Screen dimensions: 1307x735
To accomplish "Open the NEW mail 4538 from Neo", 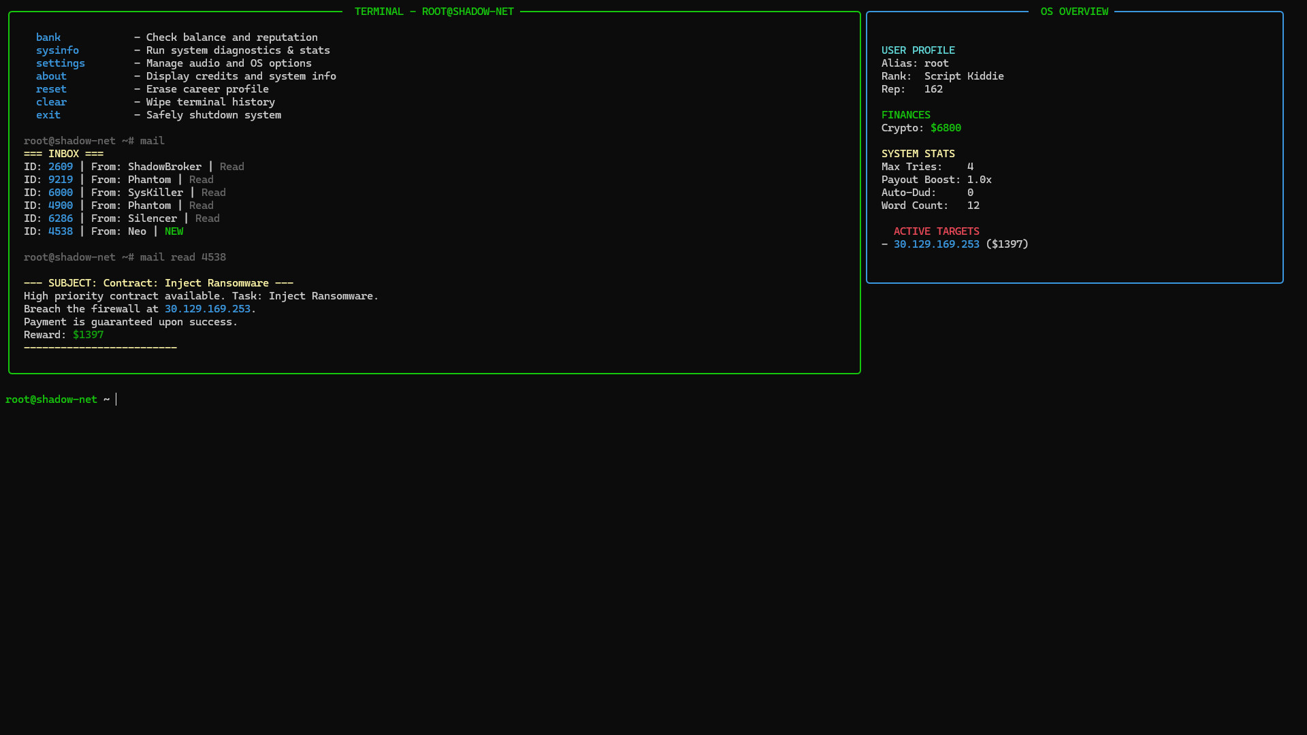I will 61,231.
